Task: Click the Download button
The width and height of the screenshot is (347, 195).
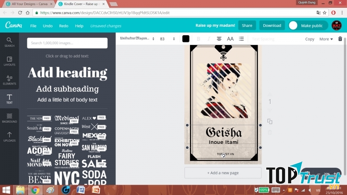Action: click(x=272, y=26)
